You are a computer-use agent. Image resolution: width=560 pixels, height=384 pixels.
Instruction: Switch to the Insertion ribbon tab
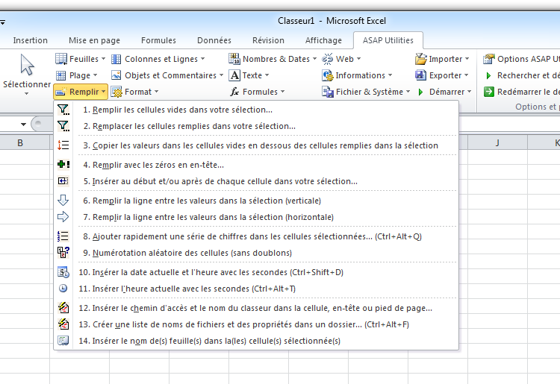pyautogui.click(x=31, y=40)
